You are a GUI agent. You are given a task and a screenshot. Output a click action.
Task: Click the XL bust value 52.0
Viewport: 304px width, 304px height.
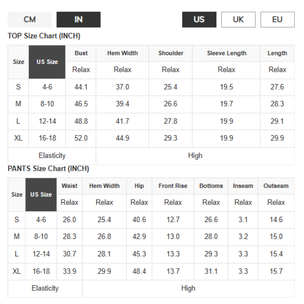[x=81, y=138]
